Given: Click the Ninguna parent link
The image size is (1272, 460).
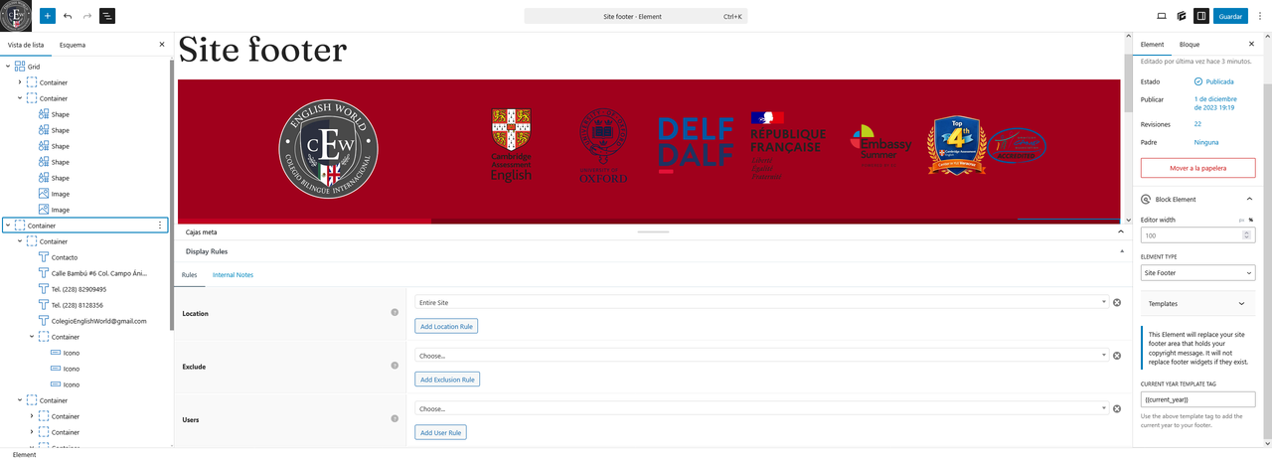Looking at the screenshot, I should (x=1206, y=142).
